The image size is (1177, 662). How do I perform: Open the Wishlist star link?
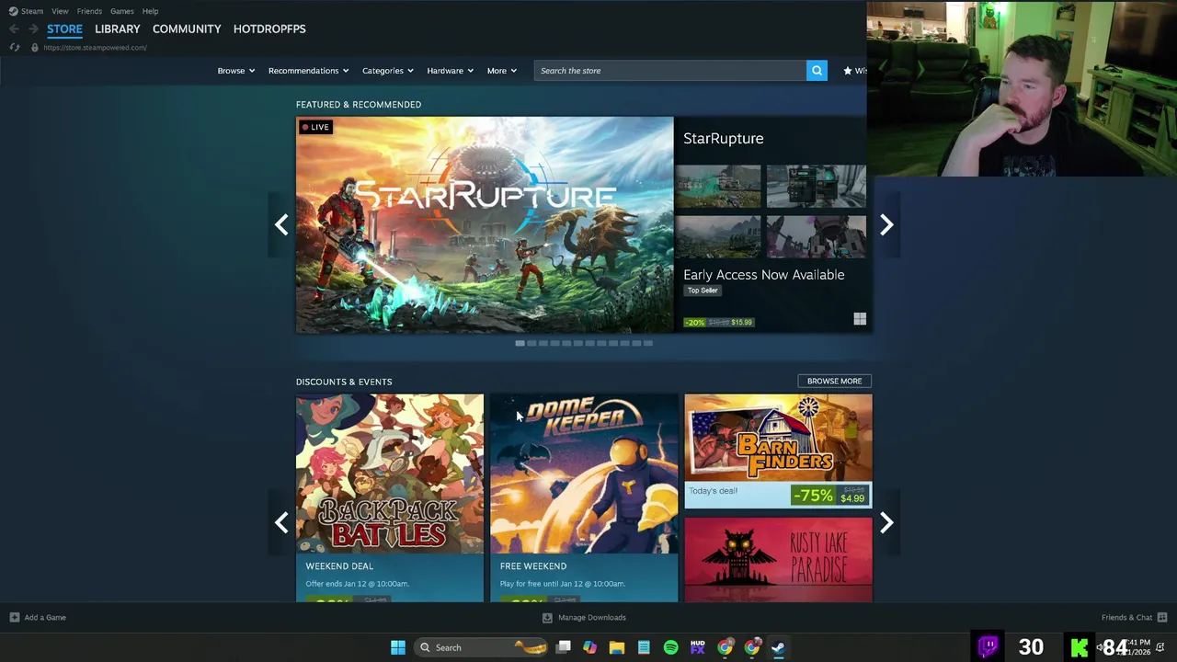click(x=854, y=71)
